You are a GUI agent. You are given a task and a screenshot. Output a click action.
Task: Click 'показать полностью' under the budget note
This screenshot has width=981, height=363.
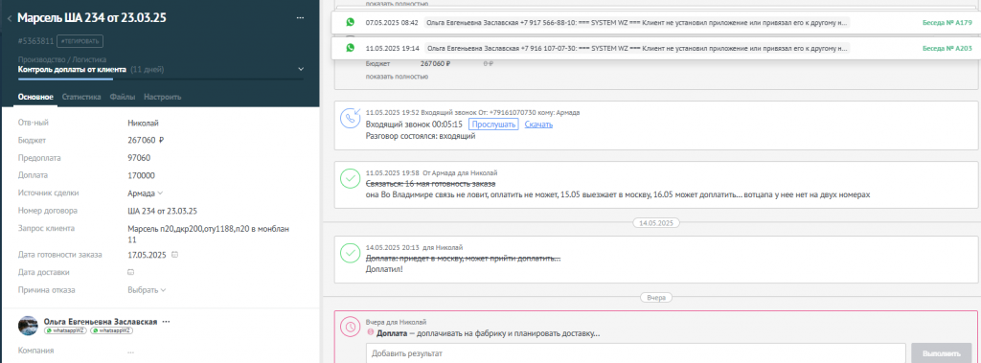coord(397,77)
